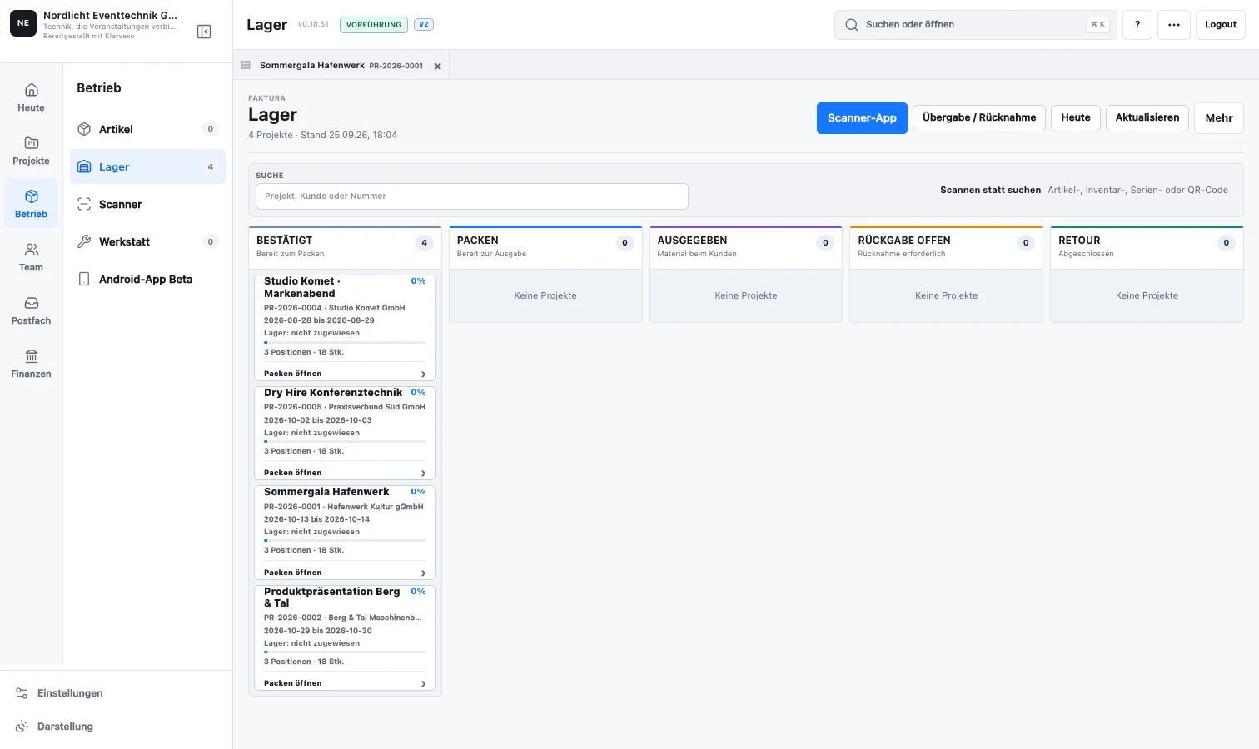
Task: Click Packen öffnen chevron for Studio Komet
Action: pyautogui.click(x=423, y=374)
